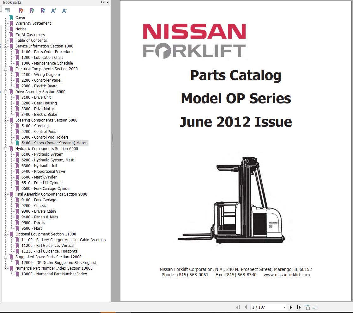This screenshot has width=353, height=313.
Task: Open 13000 - Numerical Part Number Index
Action: coord(54,274)
